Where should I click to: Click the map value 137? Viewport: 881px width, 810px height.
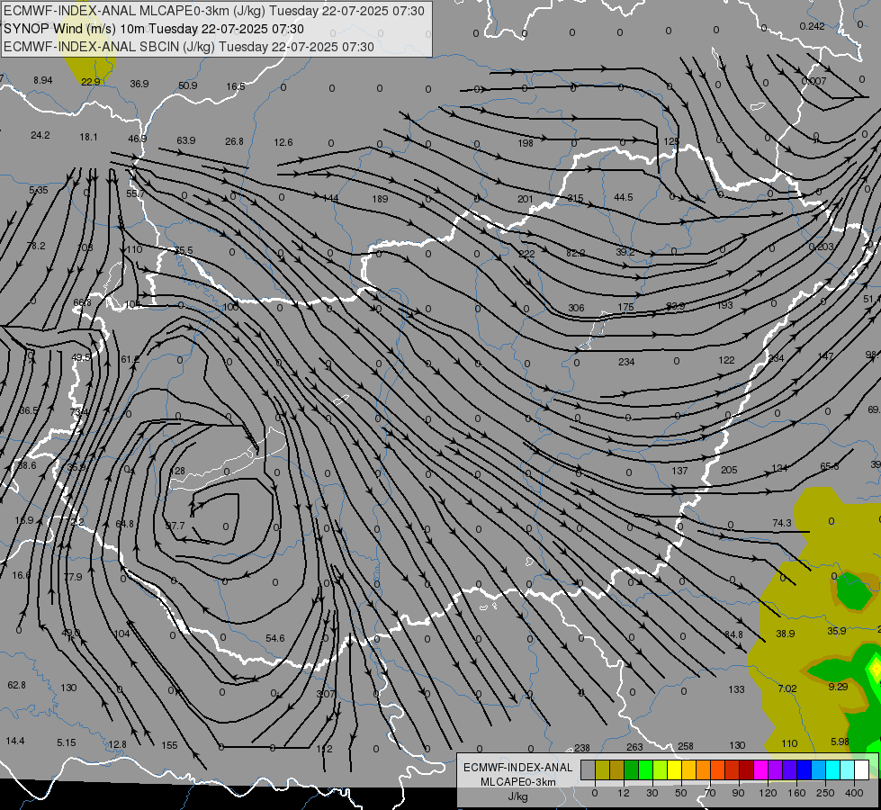[679, 471]
